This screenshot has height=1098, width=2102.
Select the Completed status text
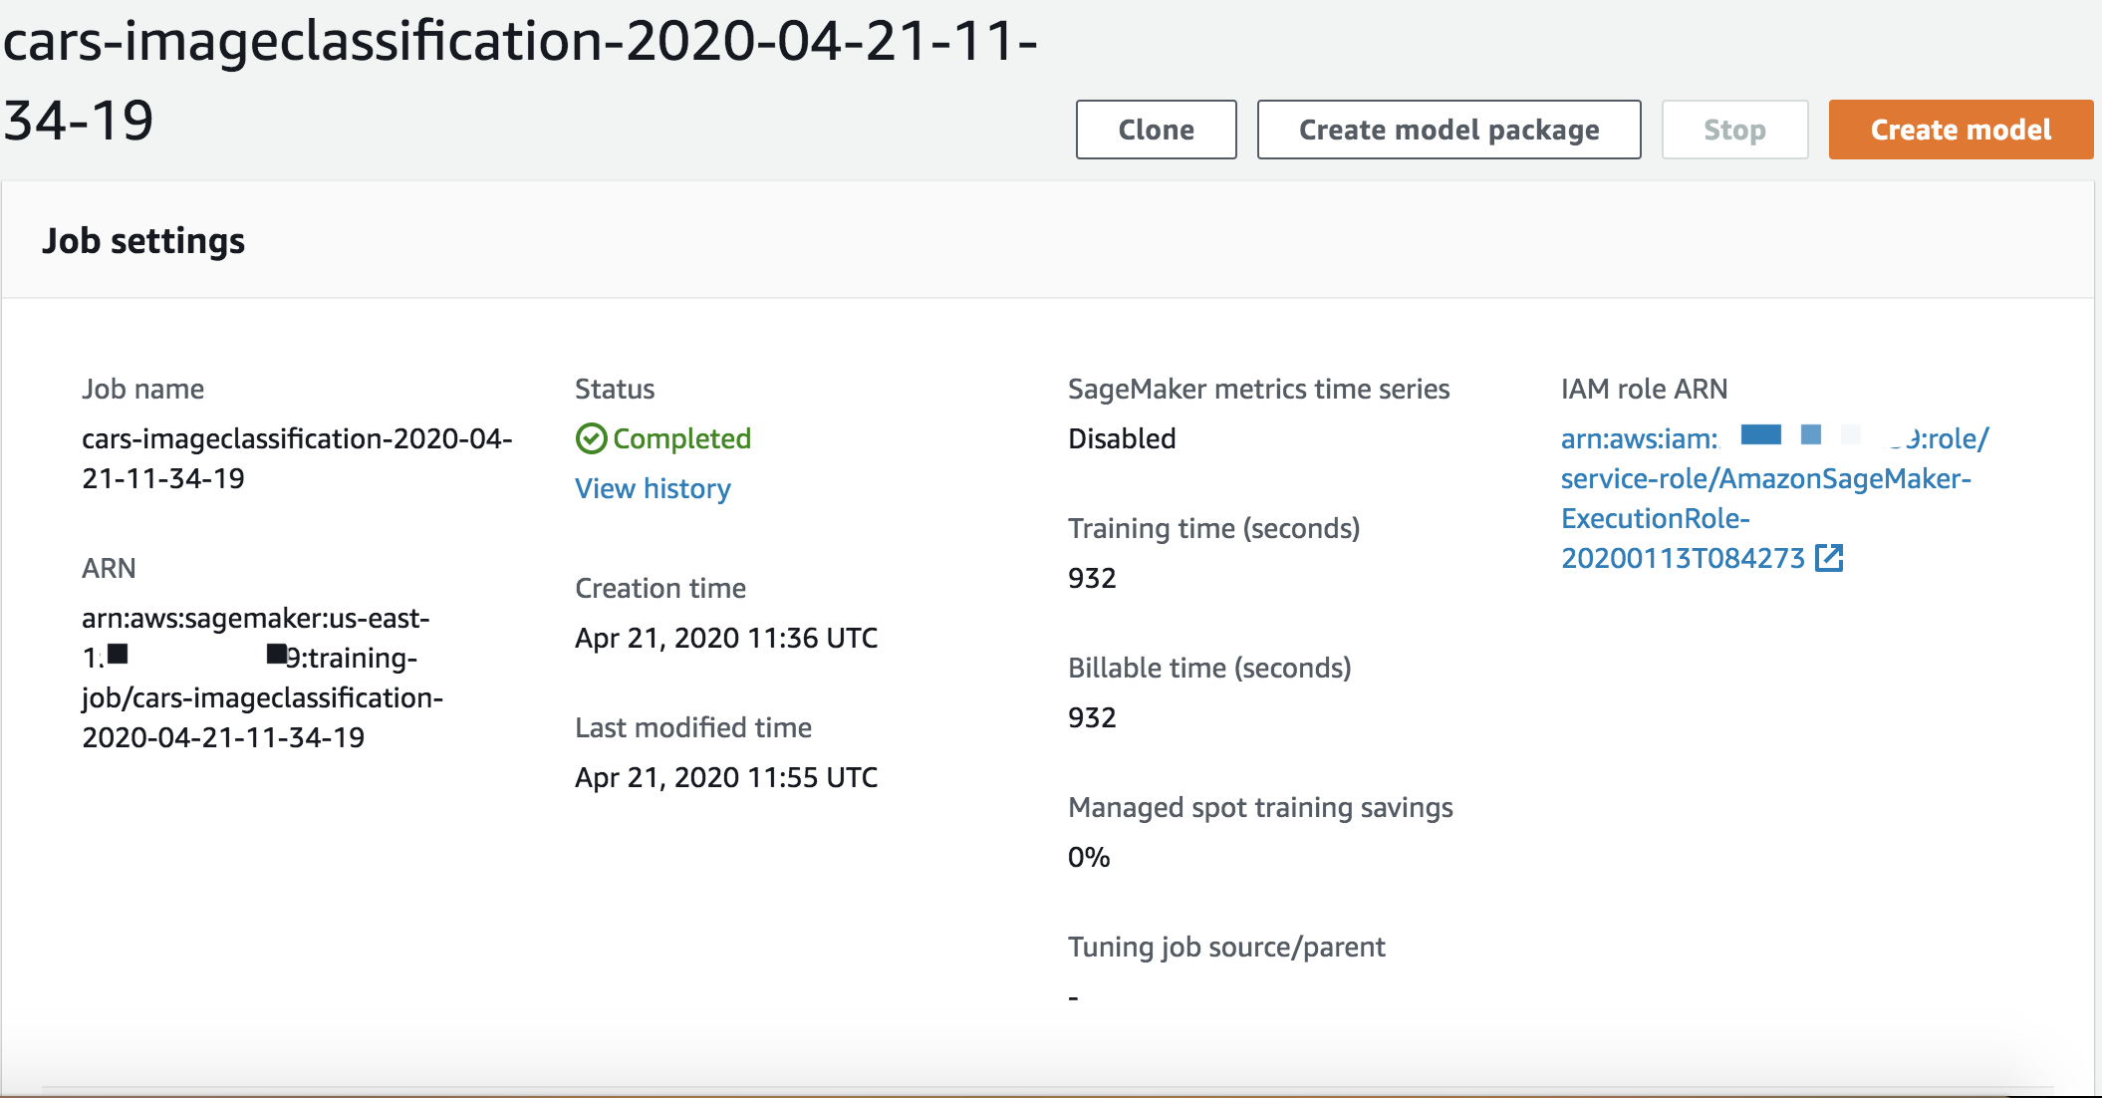(681, 438)
